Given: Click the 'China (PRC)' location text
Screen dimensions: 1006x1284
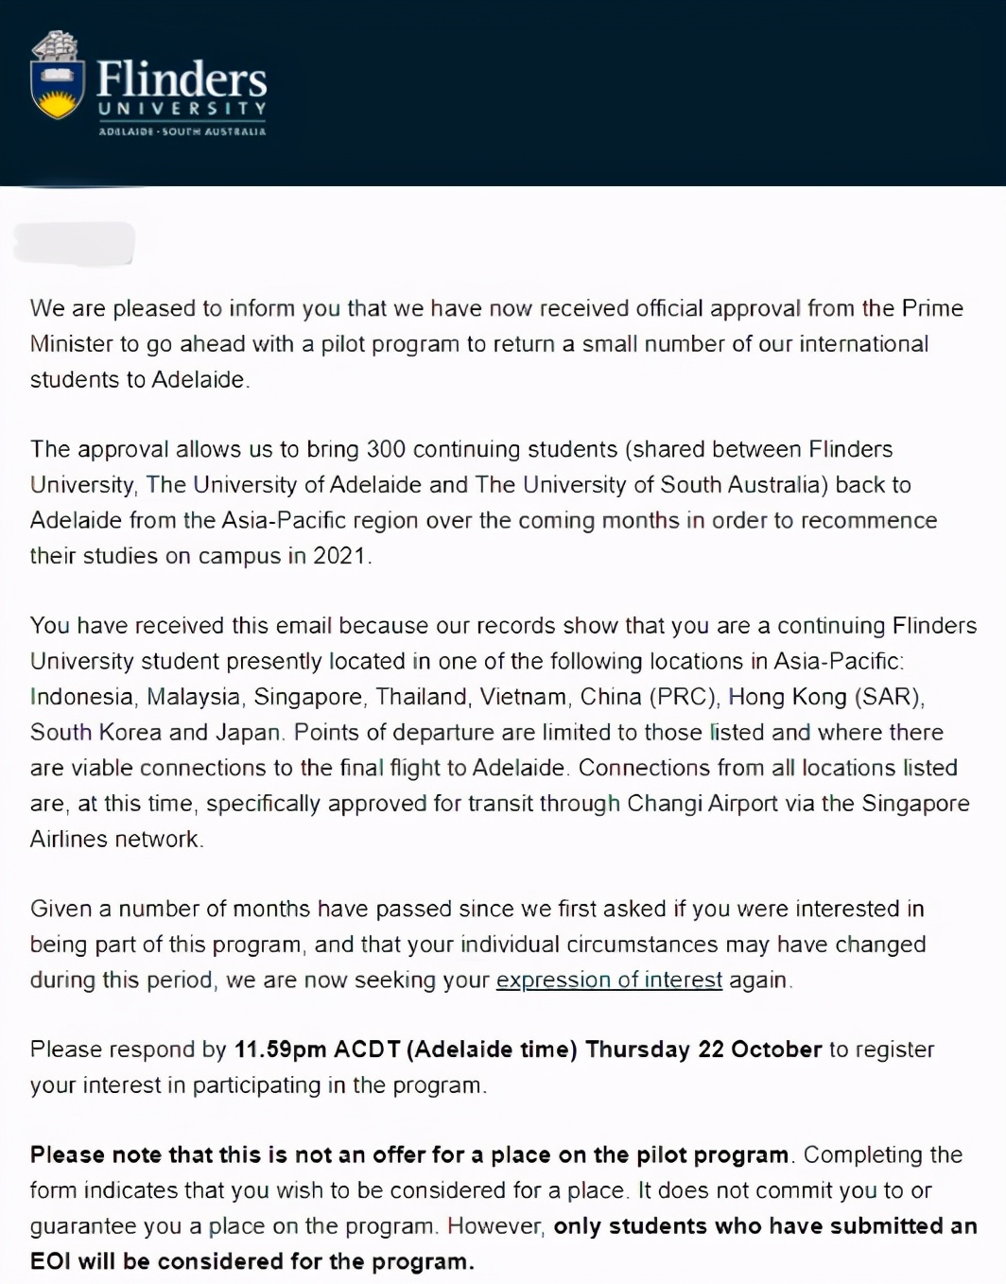Looking at the screenshot, I should click(649, 697).
